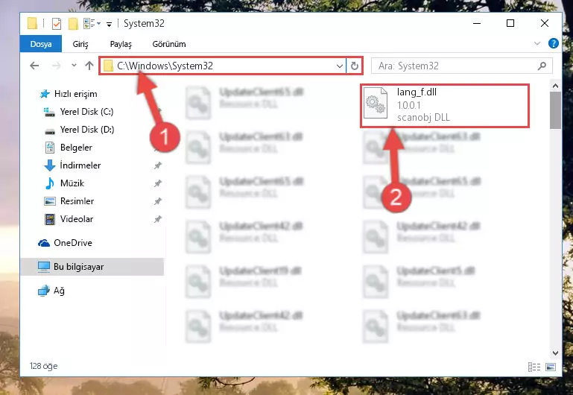Screen dimensions: 573x395
Task: Select Ağ in the navigation pane
Action: (x=59, y=291)
